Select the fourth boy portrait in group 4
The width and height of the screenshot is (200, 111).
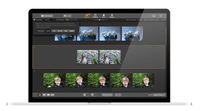[x=121, y=80]
